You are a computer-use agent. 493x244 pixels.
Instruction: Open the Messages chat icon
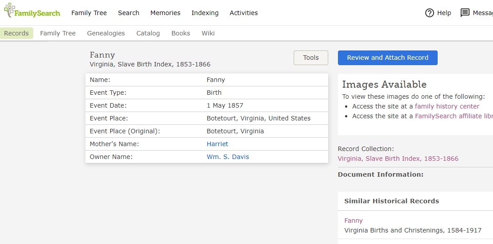click(x=465, y=13)
